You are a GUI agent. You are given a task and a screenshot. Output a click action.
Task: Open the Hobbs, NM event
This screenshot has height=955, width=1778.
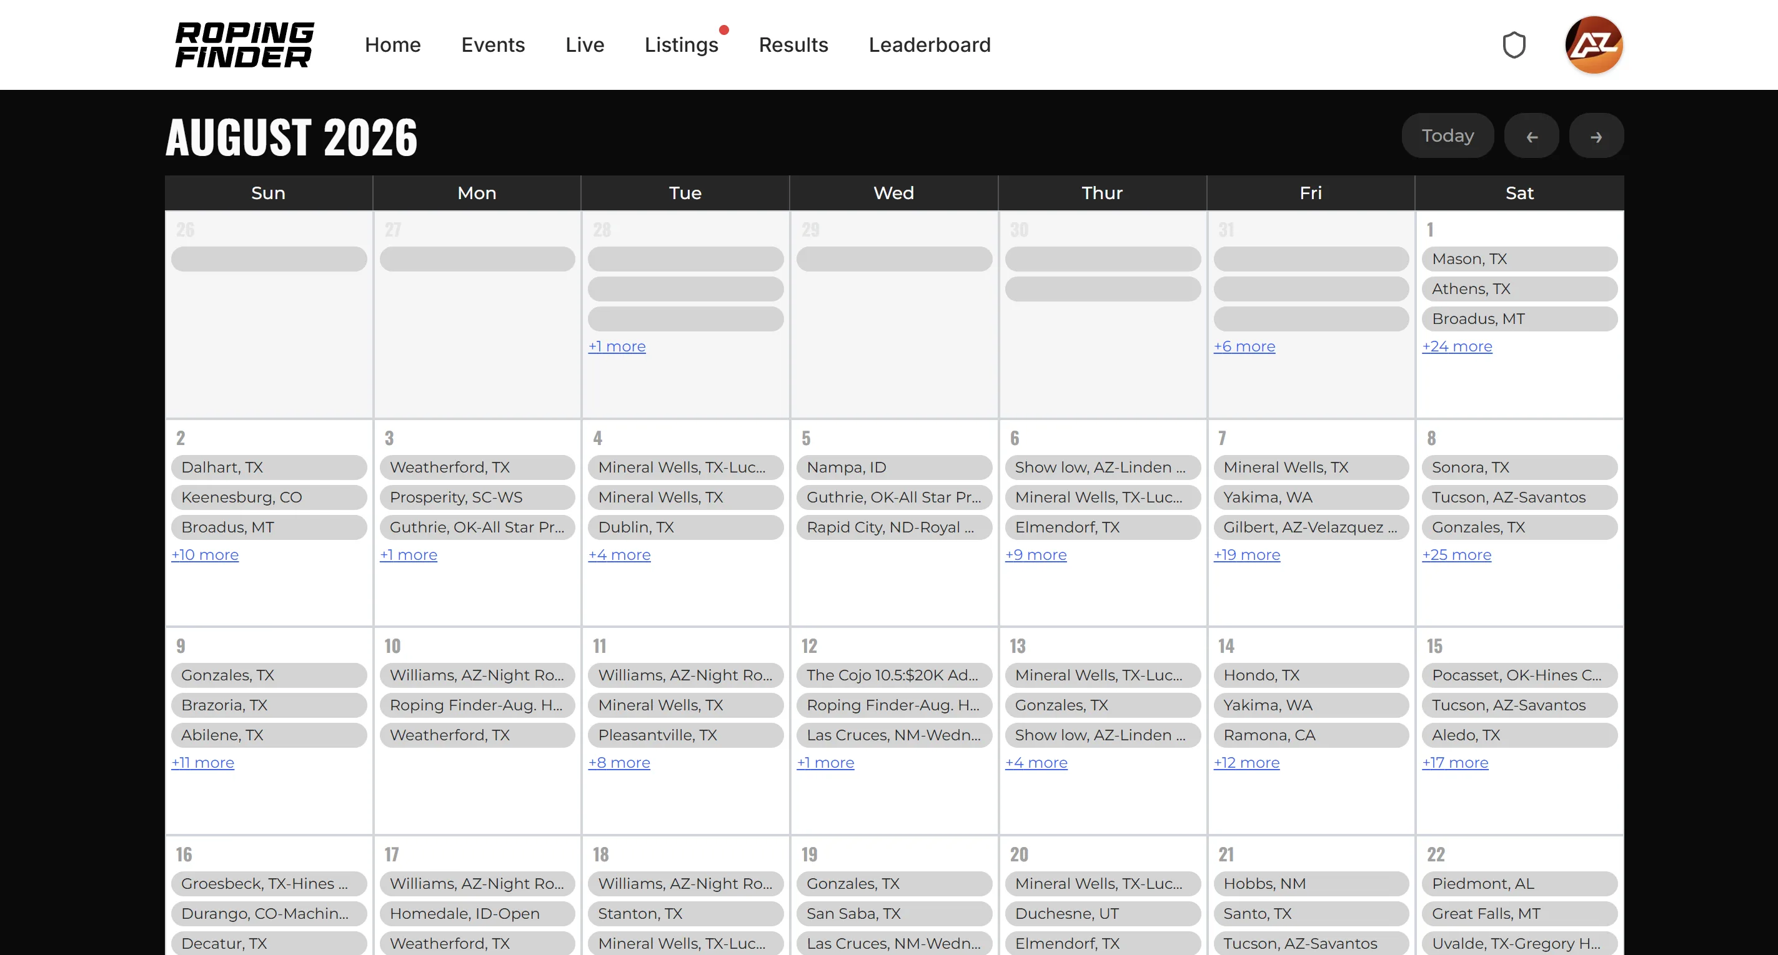pos(1311,884)
